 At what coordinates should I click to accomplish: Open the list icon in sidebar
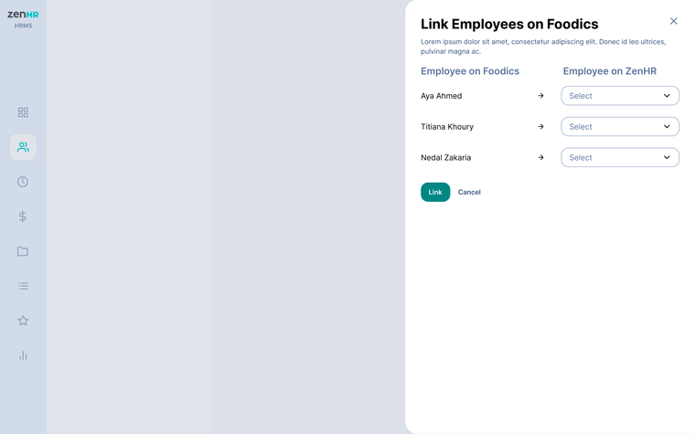[23, 286]
